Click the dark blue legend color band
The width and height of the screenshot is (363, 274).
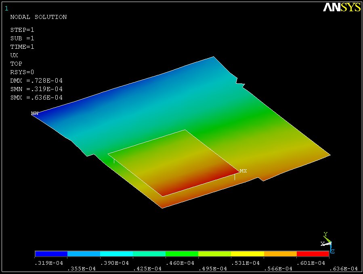coord(51,254)
